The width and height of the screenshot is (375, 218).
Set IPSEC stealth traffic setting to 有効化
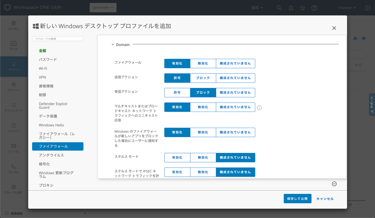click(177, 172)
